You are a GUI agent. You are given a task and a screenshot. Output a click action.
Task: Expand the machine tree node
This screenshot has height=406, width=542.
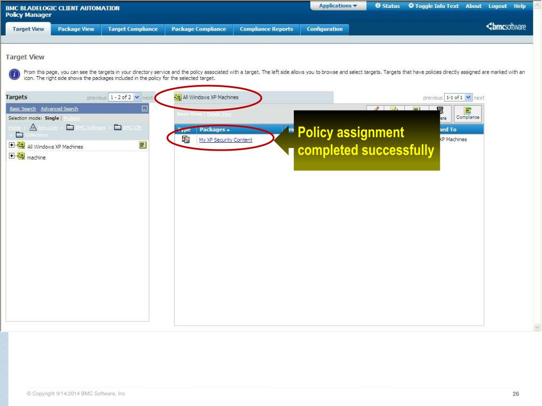(x=12, y=156)
